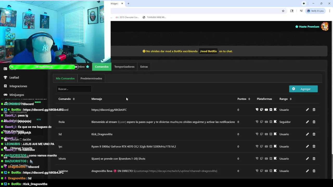Toggle Twitch platform for the !uptime command

pyautogui.click(x=261, y=171)
